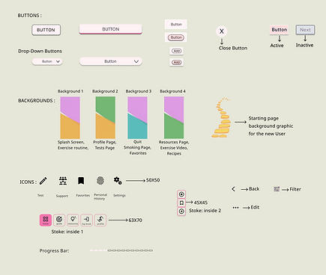The width and height of the screenshot is (326, 275).
Task: Select the Background 2 green-orange thumbnail
Action: [x=106, y=117]
